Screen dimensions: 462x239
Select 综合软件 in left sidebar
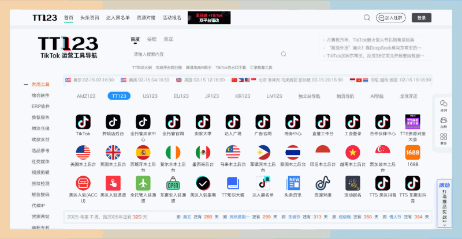(x=40, y=95)
